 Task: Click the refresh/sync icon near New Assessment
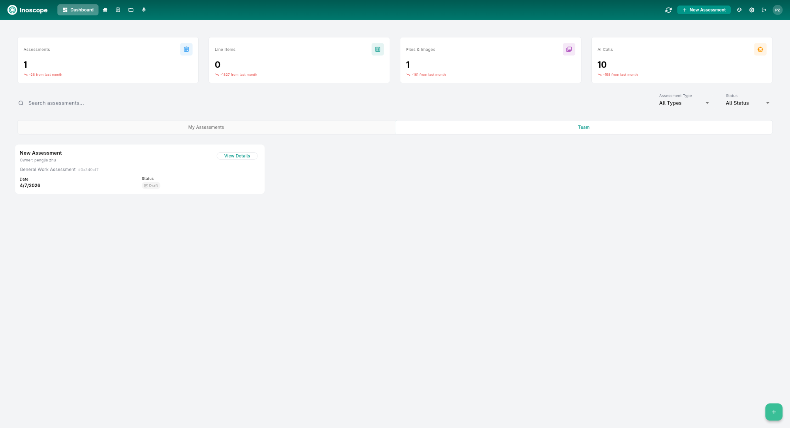[668, 9]
